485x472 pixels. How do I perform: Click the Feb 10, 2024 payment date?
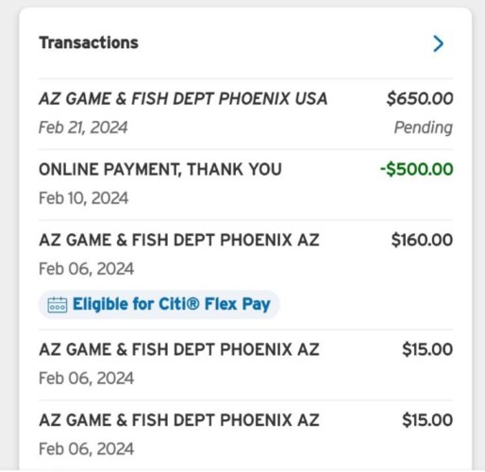coord(83,198)
